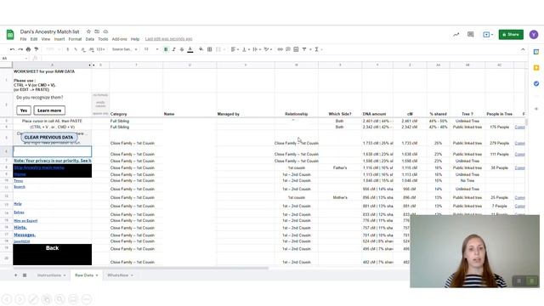Open the font size dropdown
The image size is (544, 306).
click(151, 49)
